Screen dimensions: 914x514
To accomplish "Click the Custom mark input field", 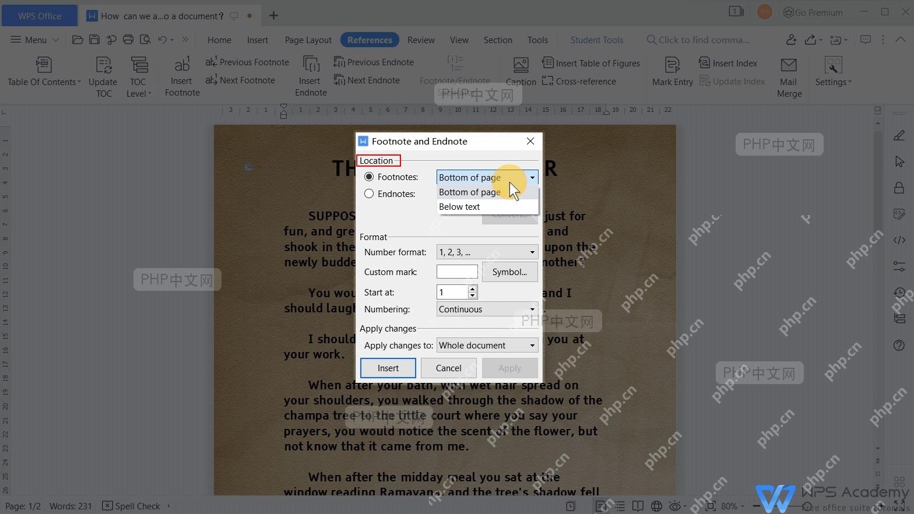I will pyautogui.click(x=457, y=272).
